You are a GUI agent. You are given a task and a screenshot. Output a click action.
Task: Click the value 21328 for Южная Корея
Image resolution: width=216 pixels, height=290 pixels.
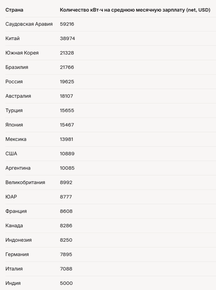tap(67, 53)
